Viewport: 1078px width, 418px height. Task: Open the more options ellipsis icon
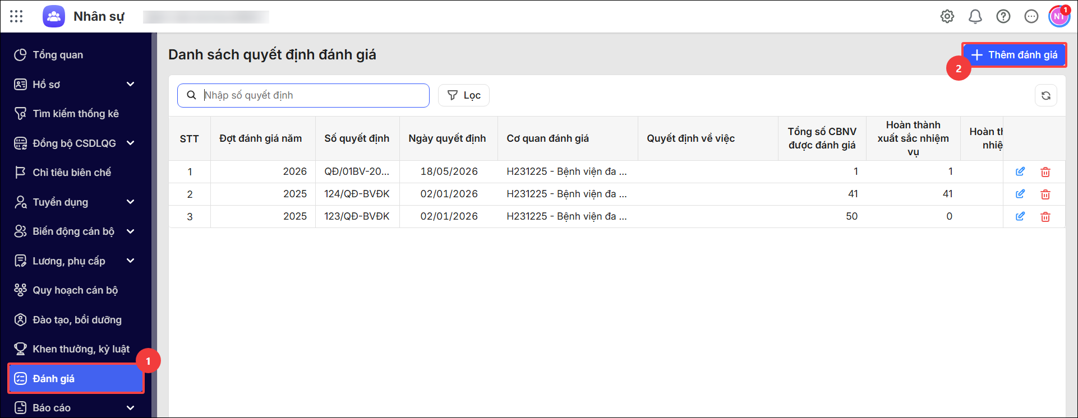tap(1031, 16)
